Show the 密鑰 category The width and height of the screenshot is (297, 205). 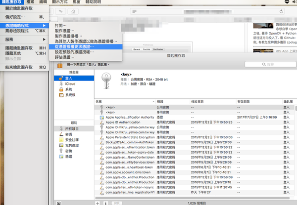coord(74,151)
